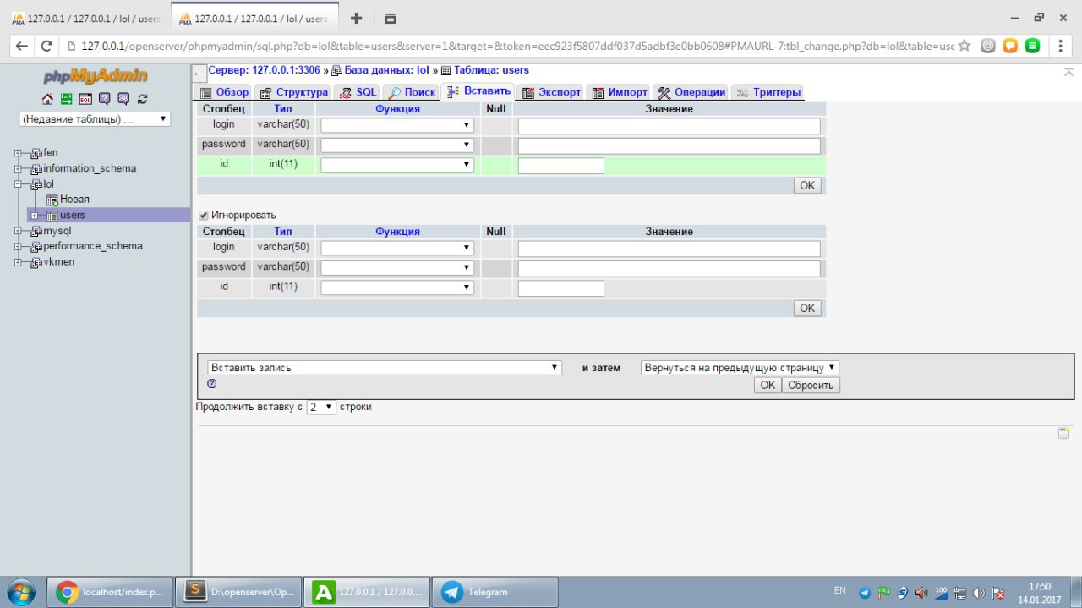Click the help icon below Вставить запись

[x=212, y=384]
